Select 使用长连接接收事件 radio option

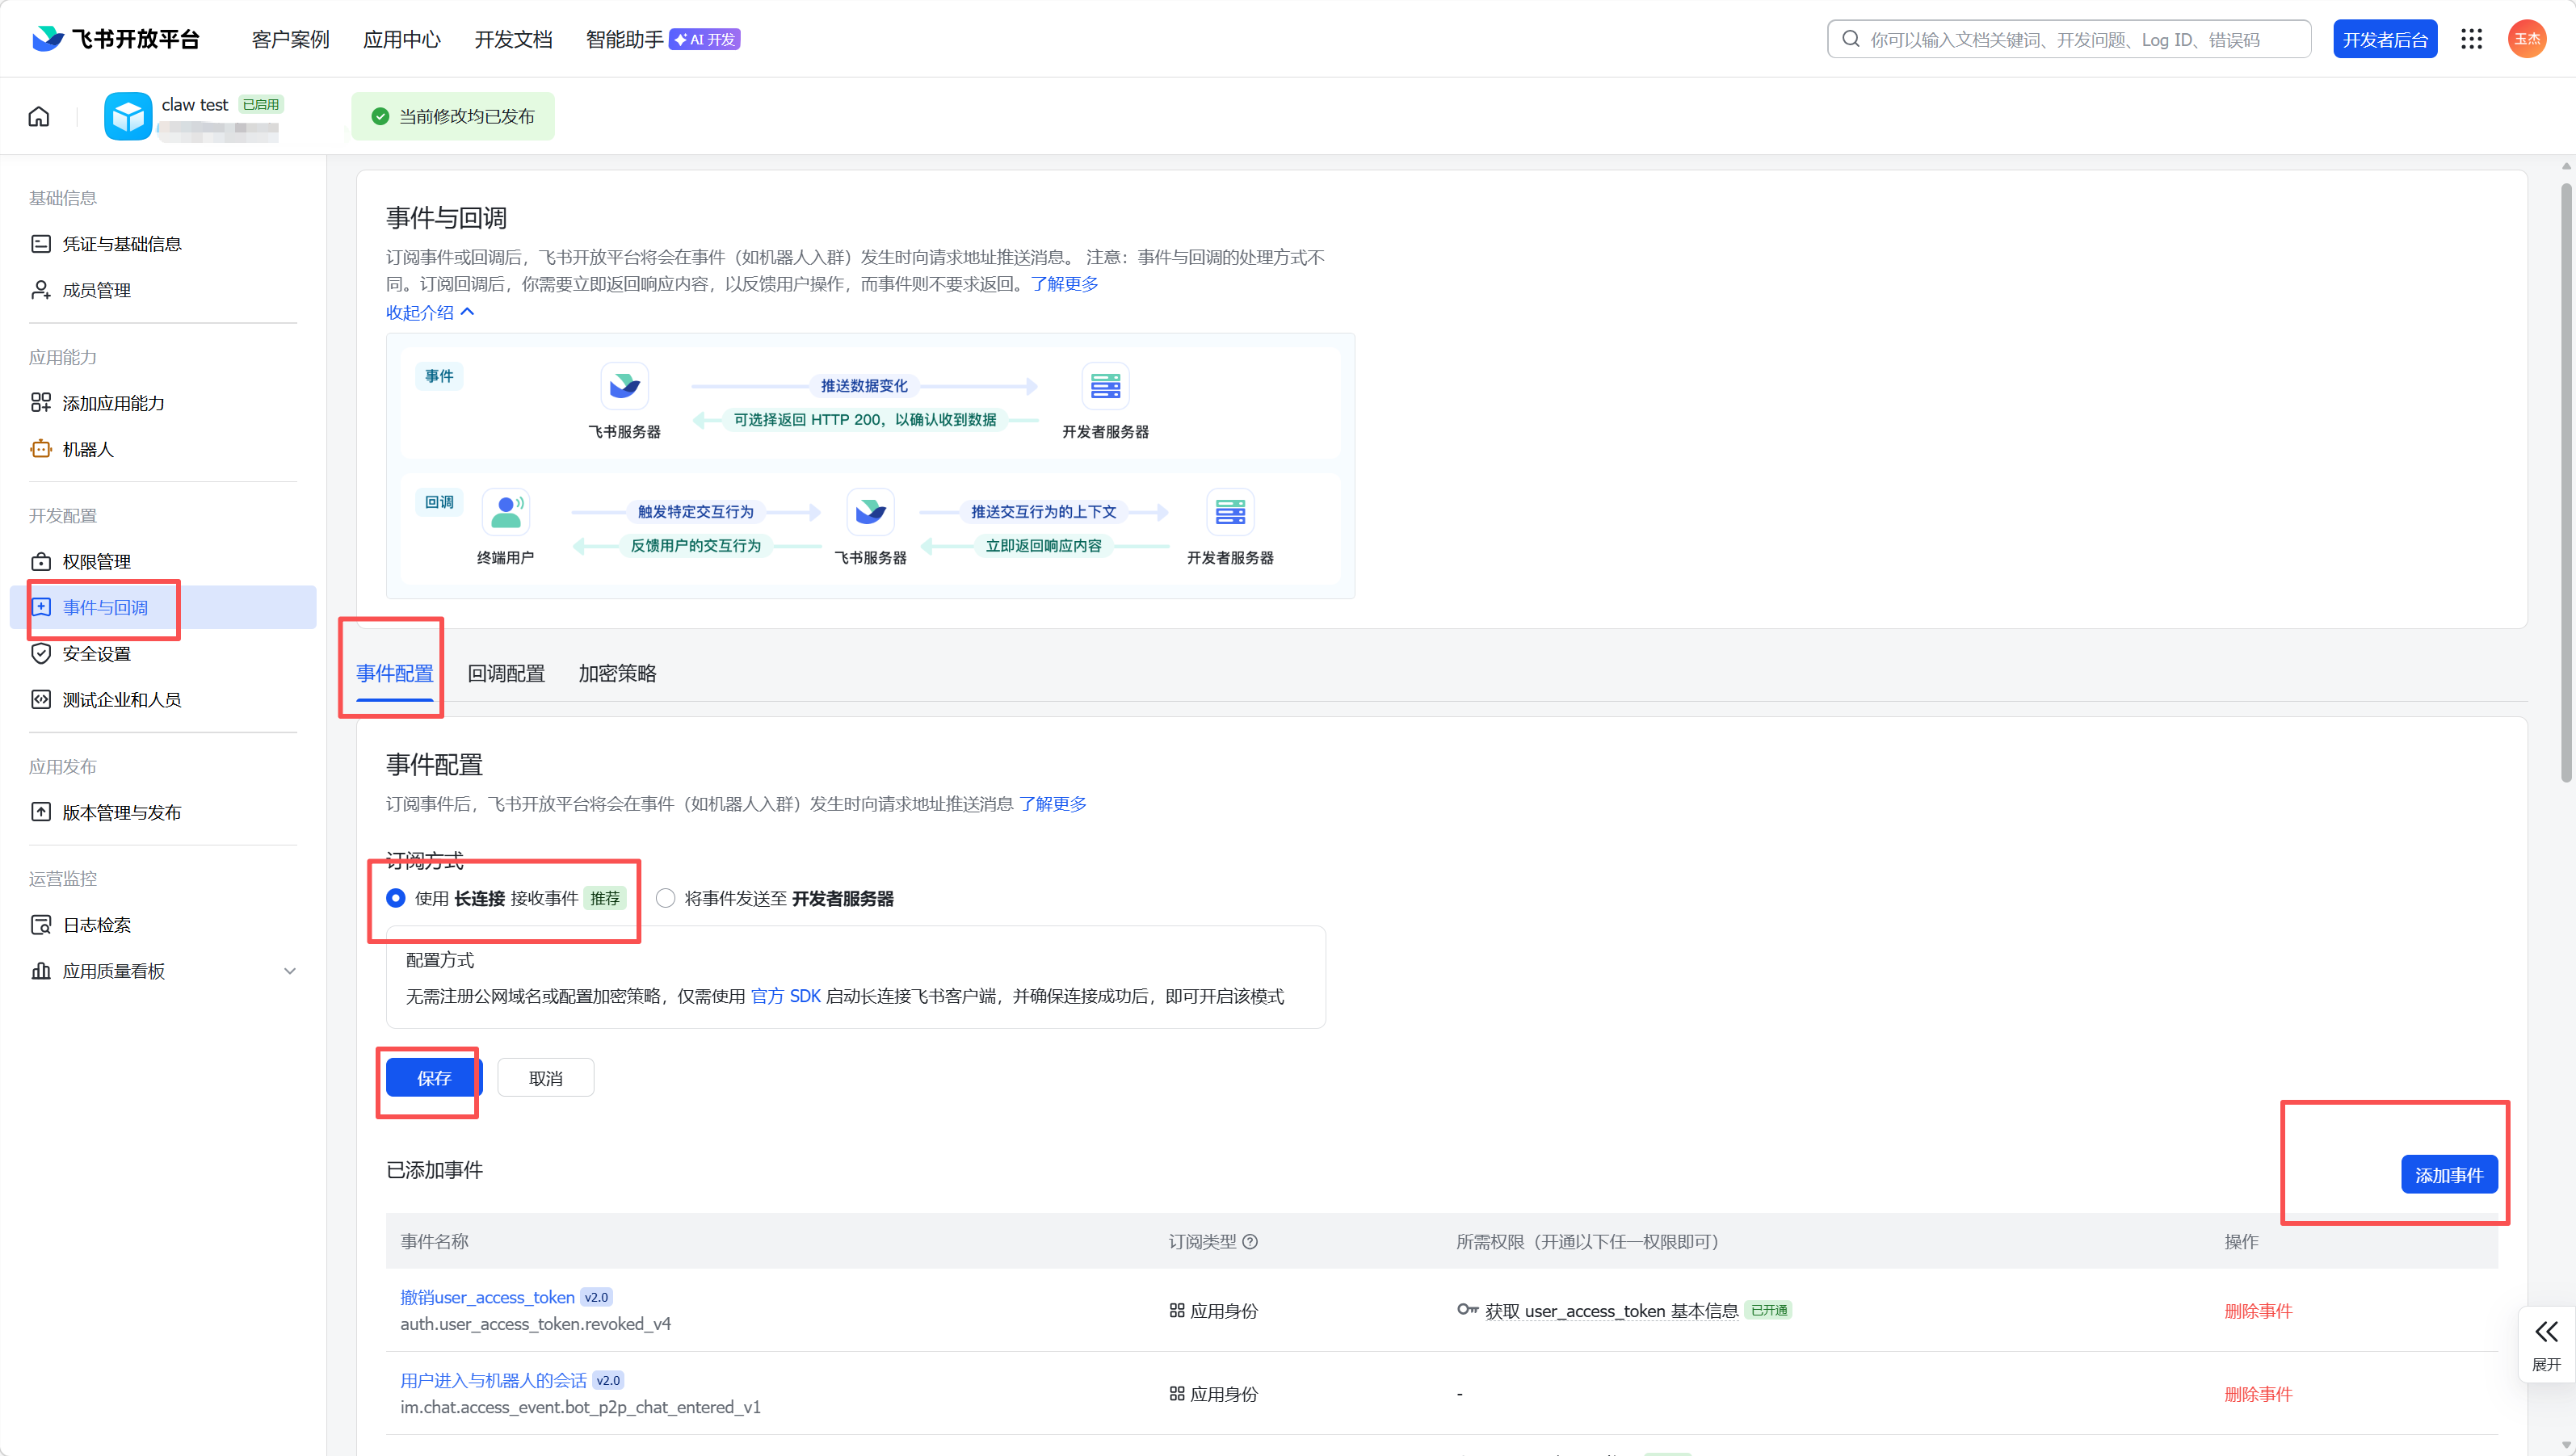[396, 898]
